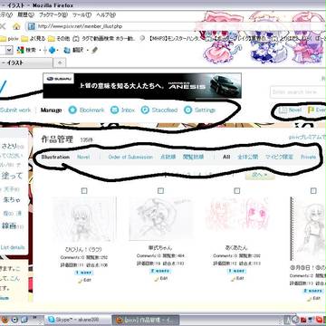Open a new tab with plus button
The width and height of the screenshot is (326, 326).
pyautogui.click(x=60, y=62)
